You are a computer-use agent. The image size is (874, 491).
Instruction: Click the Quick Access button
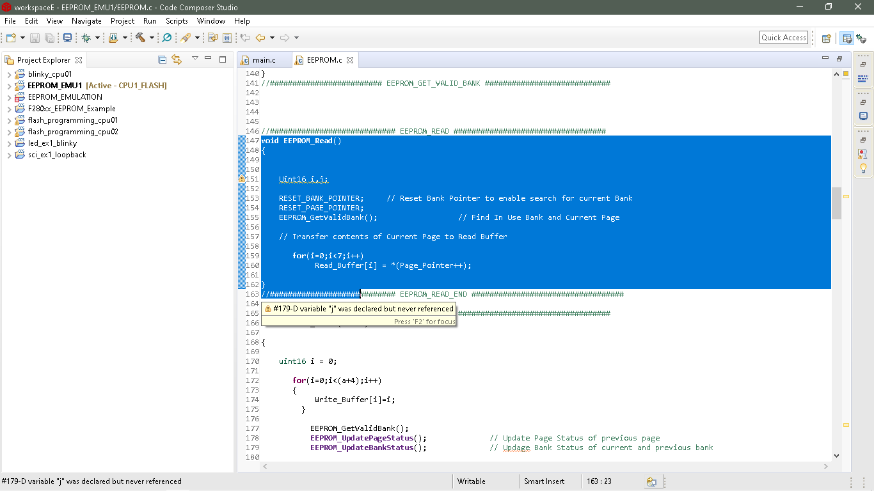pos(783,37)
